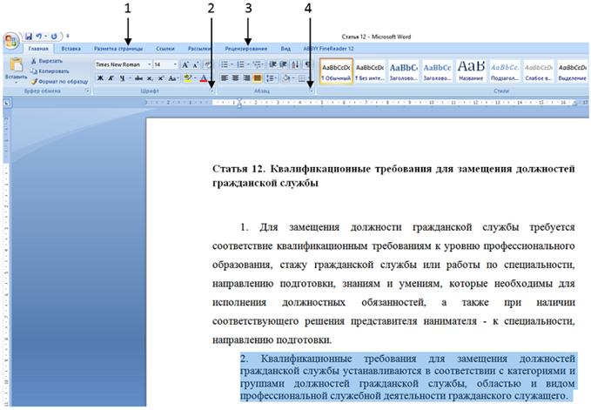Switch to the Вставка tab

71,49
